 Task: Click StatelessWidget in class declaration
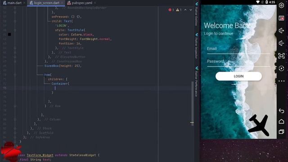click(82, 155)
